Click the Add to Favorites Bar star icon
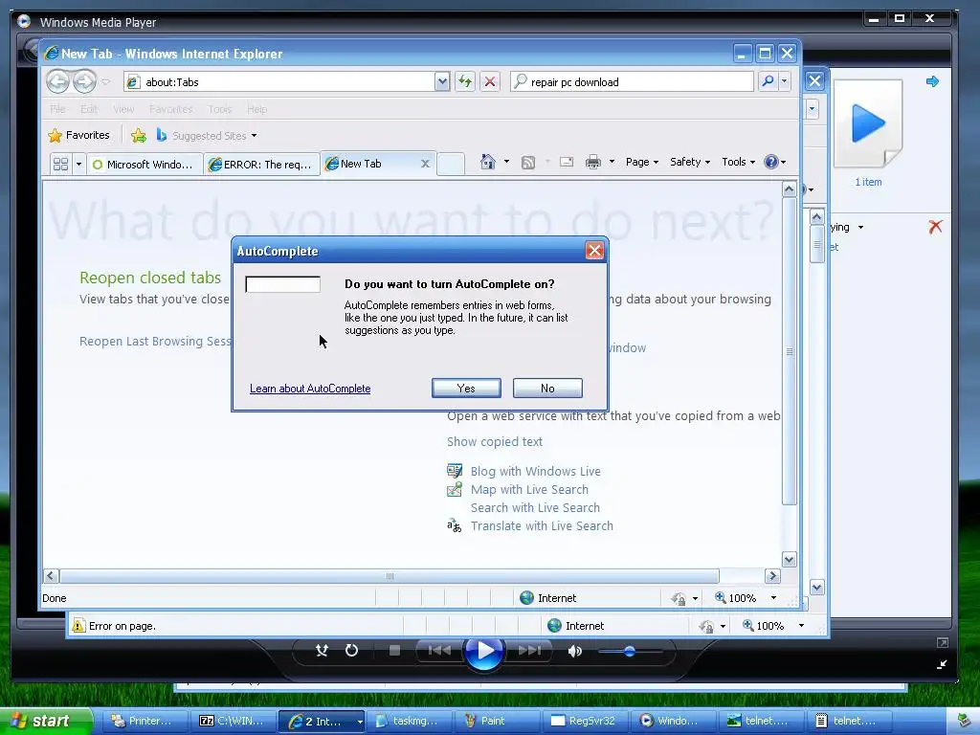The image size is (980, 735). click(x=139, y=135)
